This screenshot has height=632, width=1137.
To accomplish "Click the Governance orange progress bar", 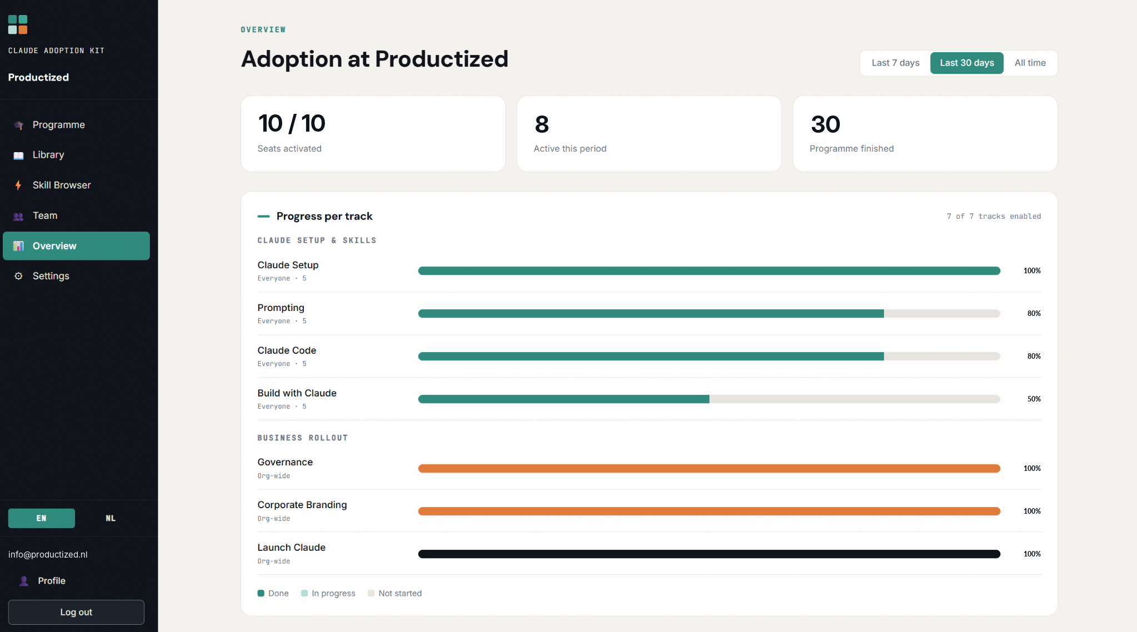I will [x=709, y=469].
